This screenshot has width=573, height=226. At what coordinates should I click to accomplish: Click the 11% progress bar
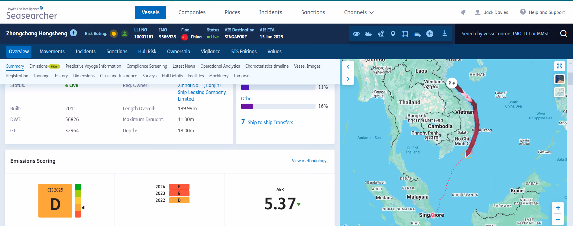pyautogui.click(x=278, y=87)
